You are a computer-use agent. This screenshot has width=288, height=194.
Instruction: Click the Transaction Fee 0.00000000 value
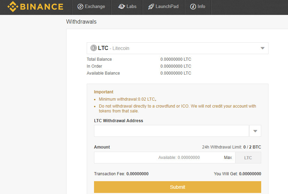click(138, 174)
